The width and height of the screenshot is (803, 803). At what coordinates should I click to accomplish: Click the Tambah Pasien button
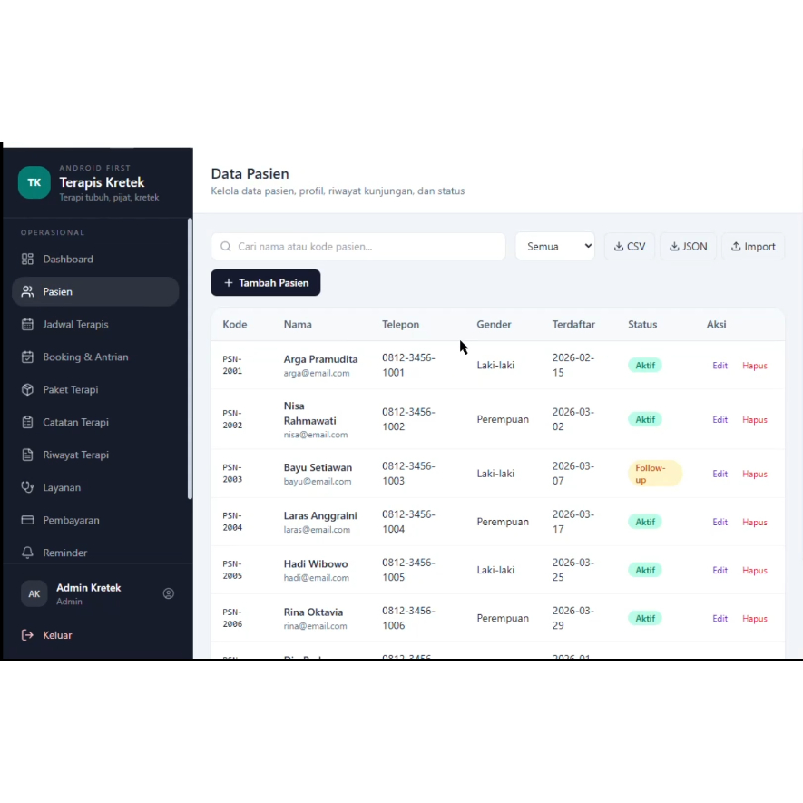pos(265,283)
